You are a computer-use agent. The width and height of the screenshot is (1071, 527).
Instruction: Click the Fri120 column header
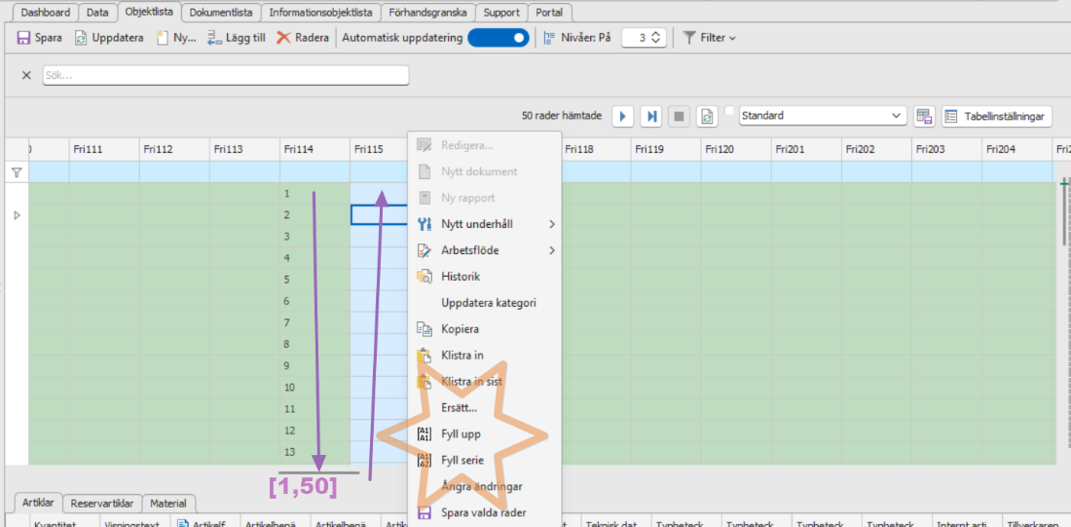[x=736, y=149]
